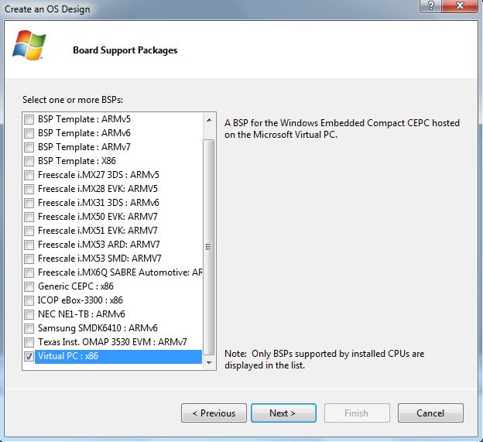Image resolution: width=483 pixels, height=442 pixels.
Task: Check the ICOP eBox-3300 : x86 checkbox
Action: pos(29,300)
